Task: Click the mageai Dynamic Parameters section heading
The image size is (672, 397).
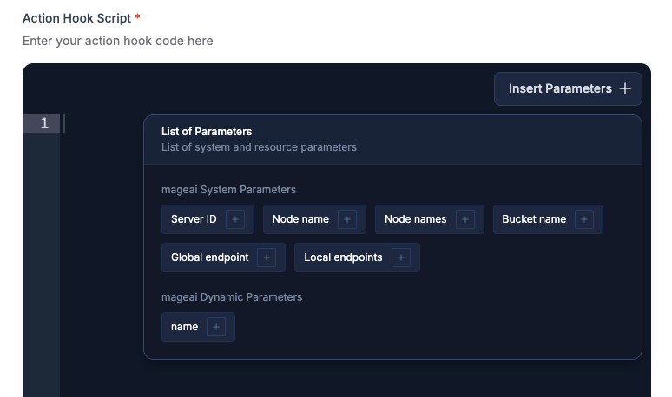Action: click(x=232, y=297)
